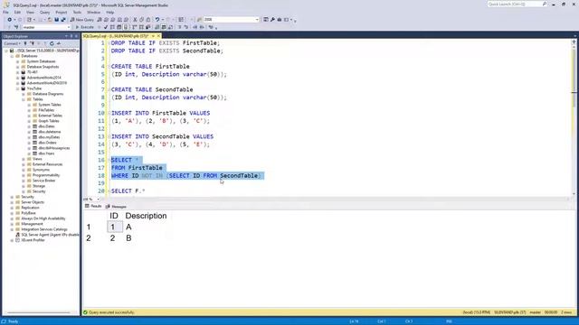Click the results cell with ID value 1
The height and width of the screenshot is (325, 579).
tap(115, 227)
